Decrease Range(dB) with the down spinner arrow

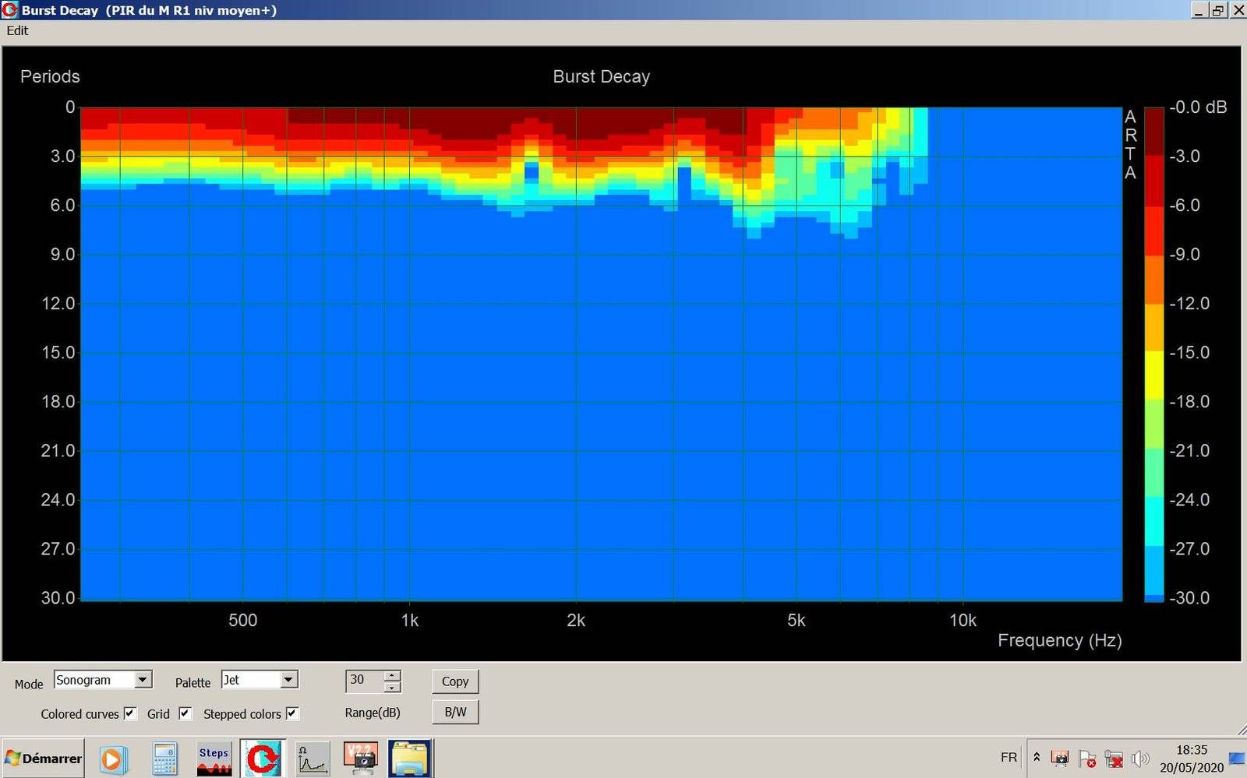[393, 687]
